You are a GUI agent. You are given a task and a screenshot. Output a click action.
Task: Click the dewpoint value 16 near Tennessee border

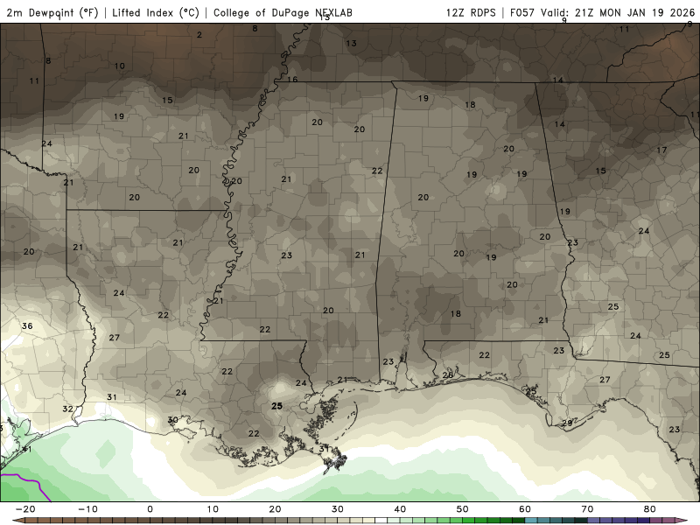pos(292,80)
